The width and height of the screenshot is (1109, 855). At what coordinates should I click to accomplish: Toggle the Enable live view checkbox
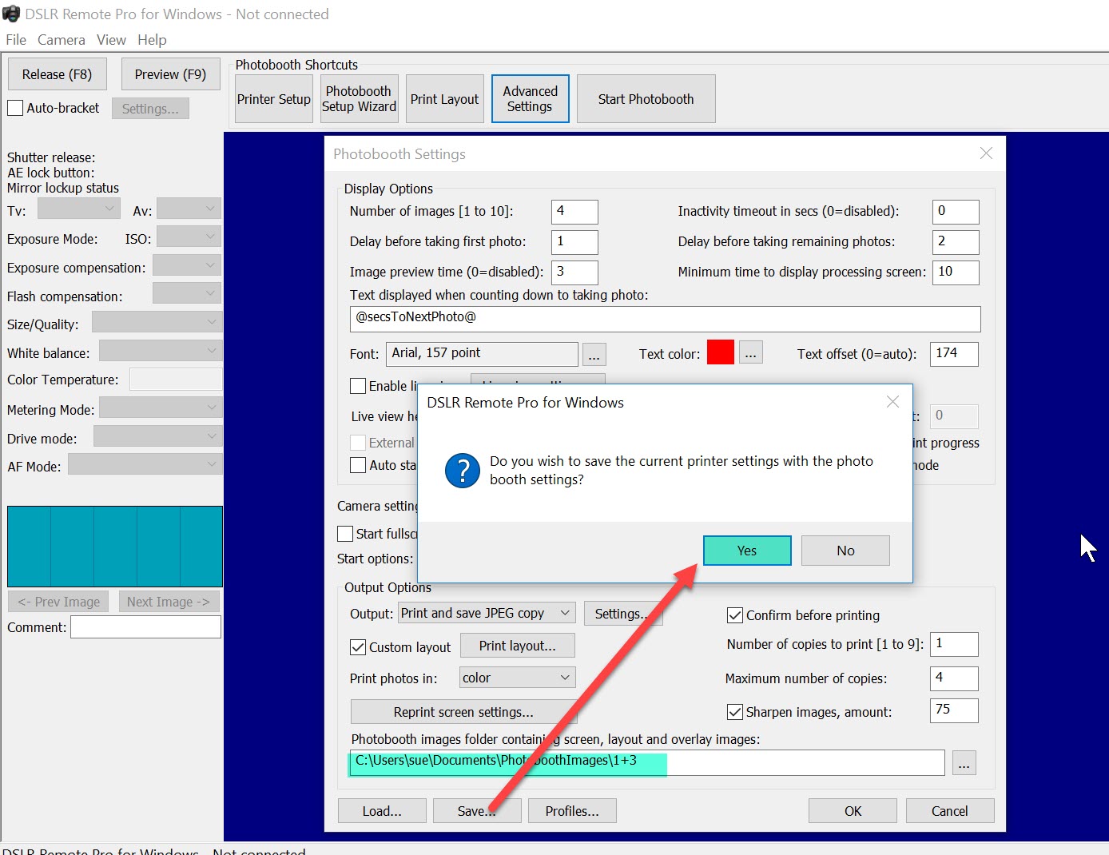(358, 386)
